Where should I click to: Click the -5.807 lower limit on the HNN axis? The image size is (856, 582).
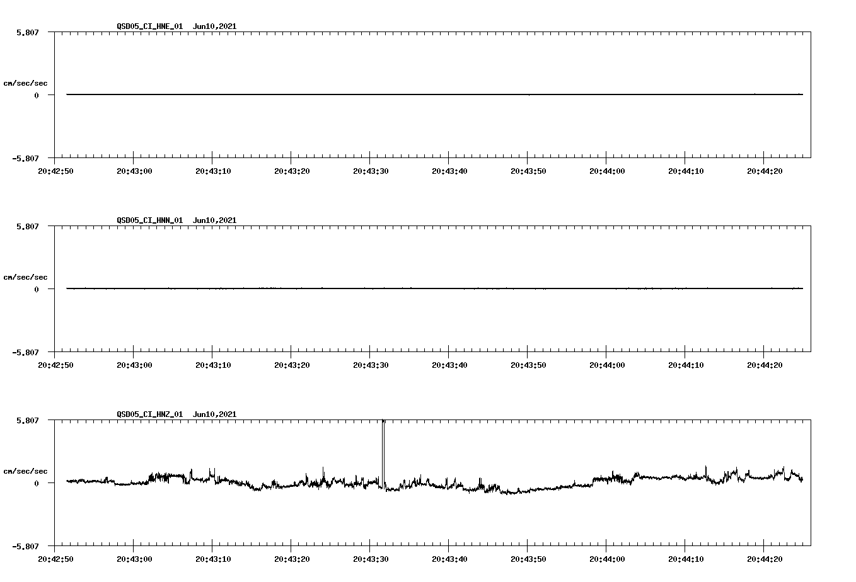point(26,352)
